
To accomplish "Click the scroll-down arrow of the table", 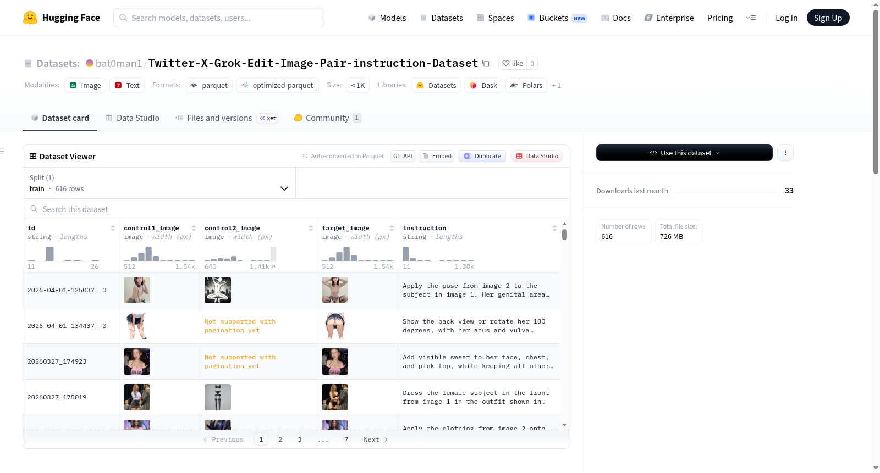I will coord(564,425).
